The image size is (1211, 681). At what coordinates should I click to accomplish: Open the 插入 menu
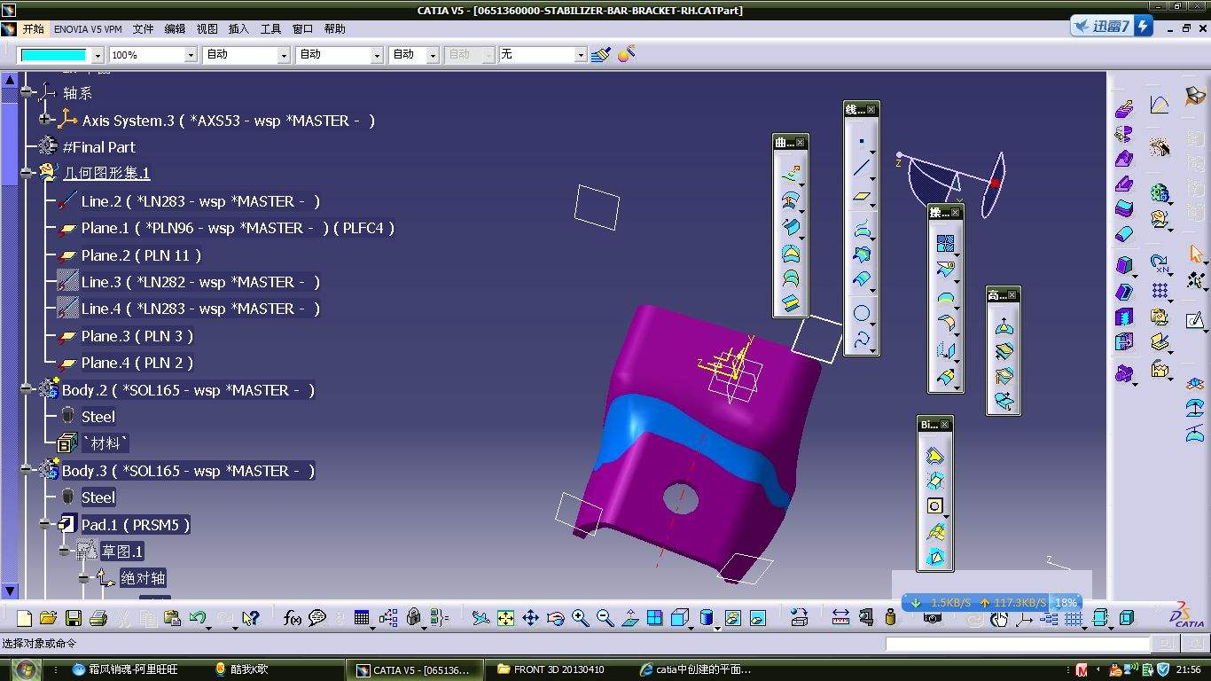coord(238,29)
